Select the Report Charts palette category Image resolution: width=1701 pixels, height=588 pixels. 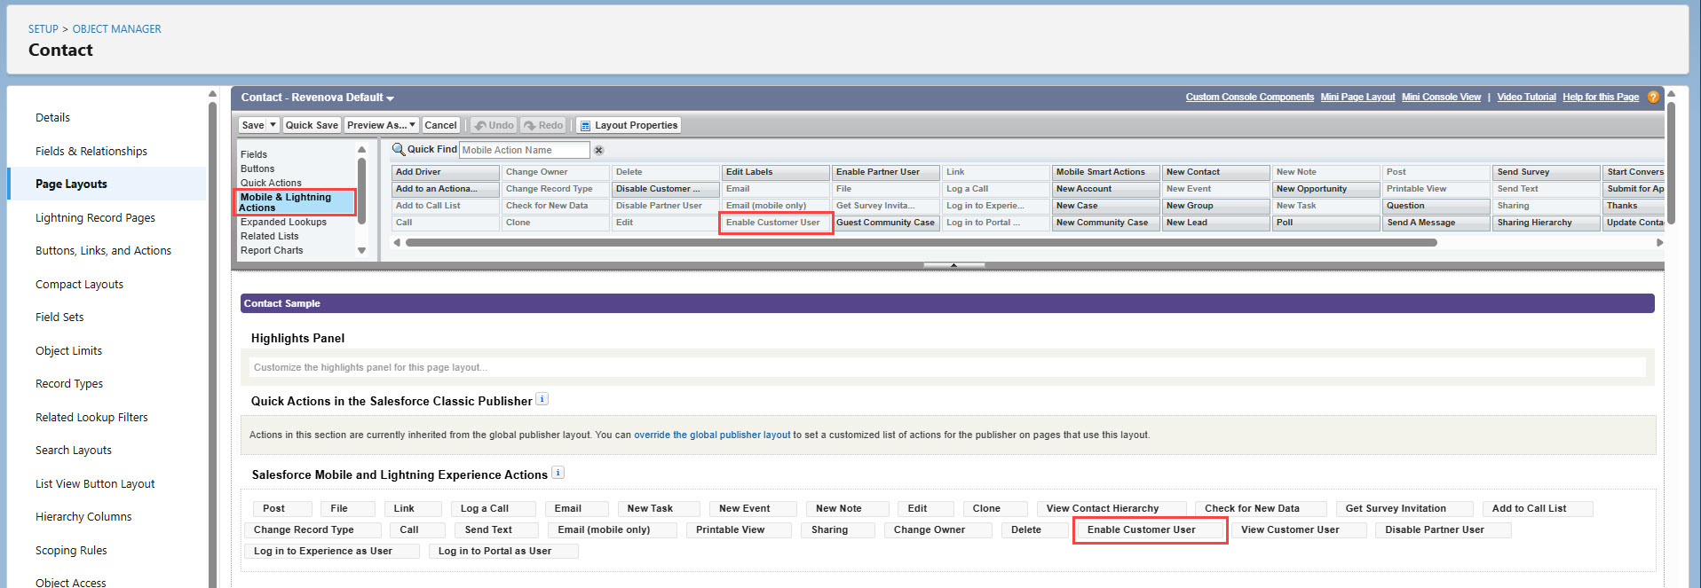(272, 250)
